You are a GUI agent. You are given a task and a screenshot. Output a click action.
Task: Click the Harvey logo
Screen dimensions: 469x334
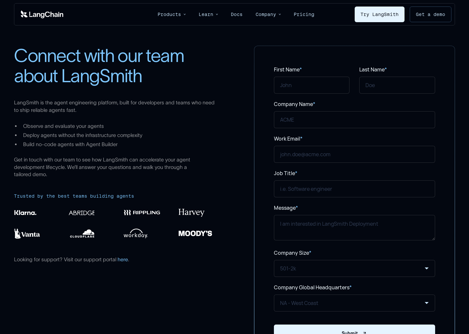coord(191,212)
